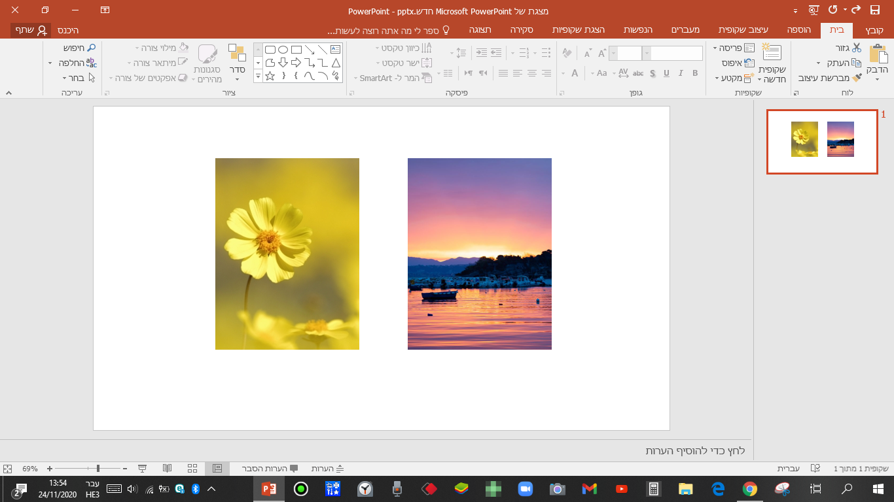Start Slide Show from status bar icon
The image size is (894, 502).
pos(142,469)
